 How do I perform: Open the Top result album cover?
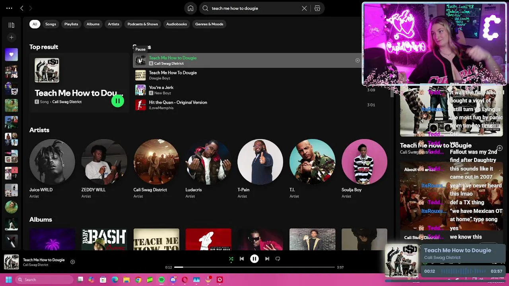[x=47, y=70]
